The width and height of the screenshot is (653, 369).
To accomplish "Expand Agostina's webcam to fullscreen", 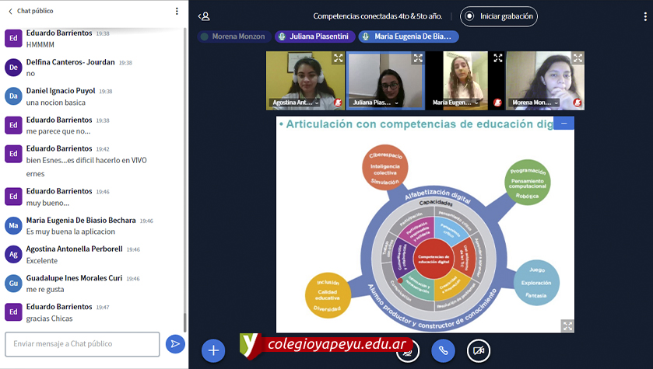I will pos(338,58).
